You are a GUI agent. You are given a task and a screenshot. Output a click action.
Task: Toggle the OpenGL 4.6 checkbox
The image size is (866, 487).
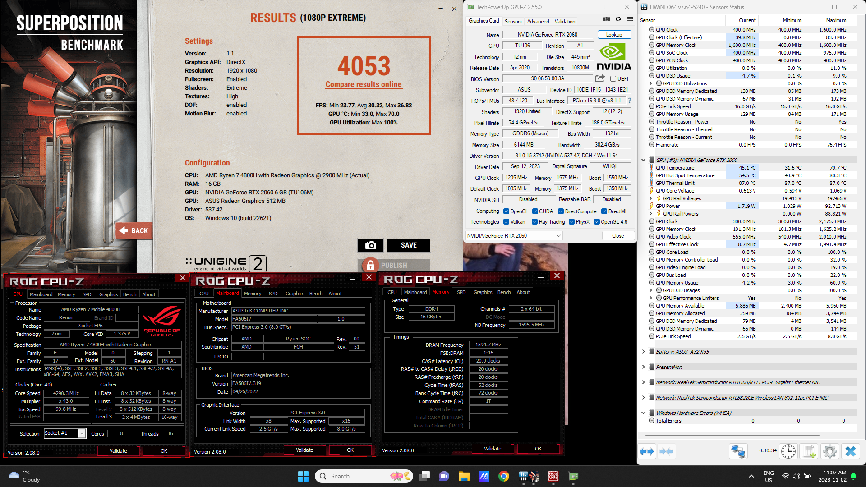pos(597,222)
